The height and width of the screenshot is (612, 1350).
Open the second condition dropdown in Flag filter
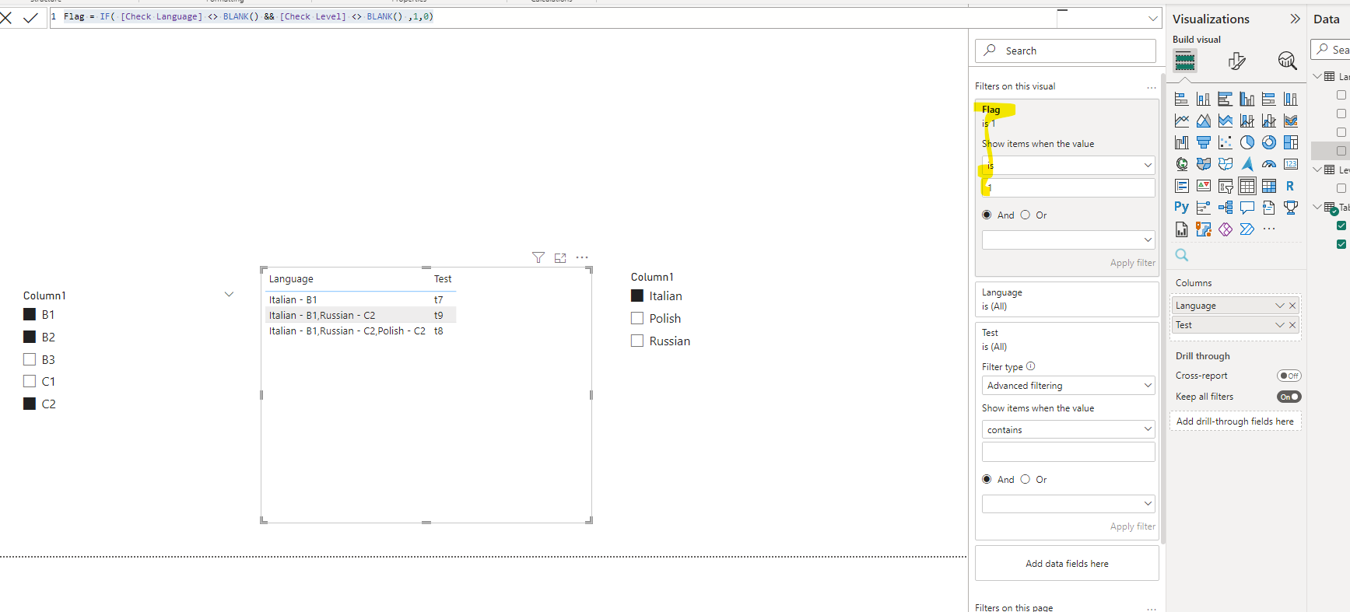[1068, 240]
